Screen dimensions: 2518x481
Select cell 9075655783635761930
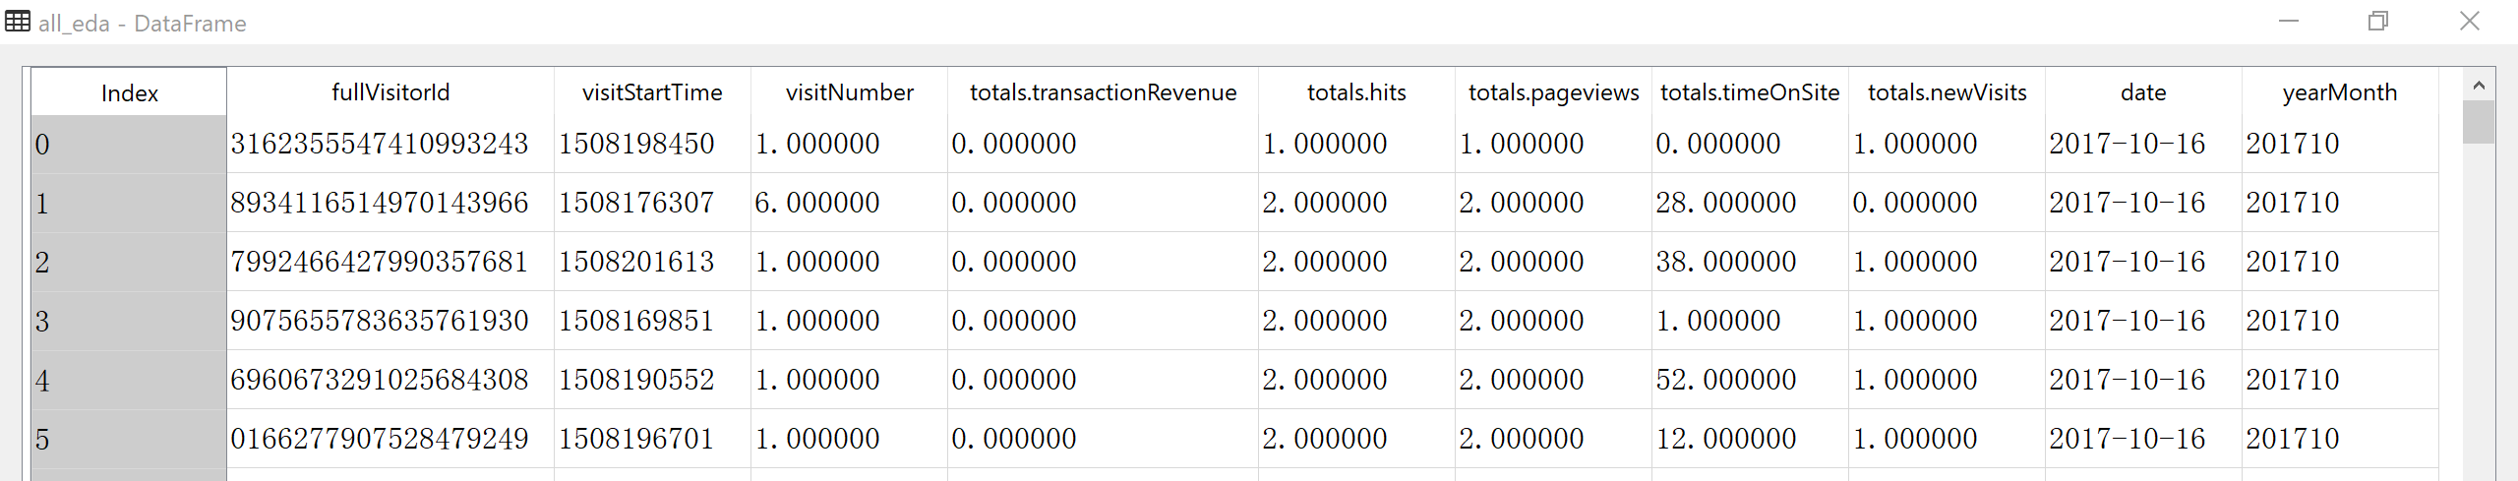(390, 321)
